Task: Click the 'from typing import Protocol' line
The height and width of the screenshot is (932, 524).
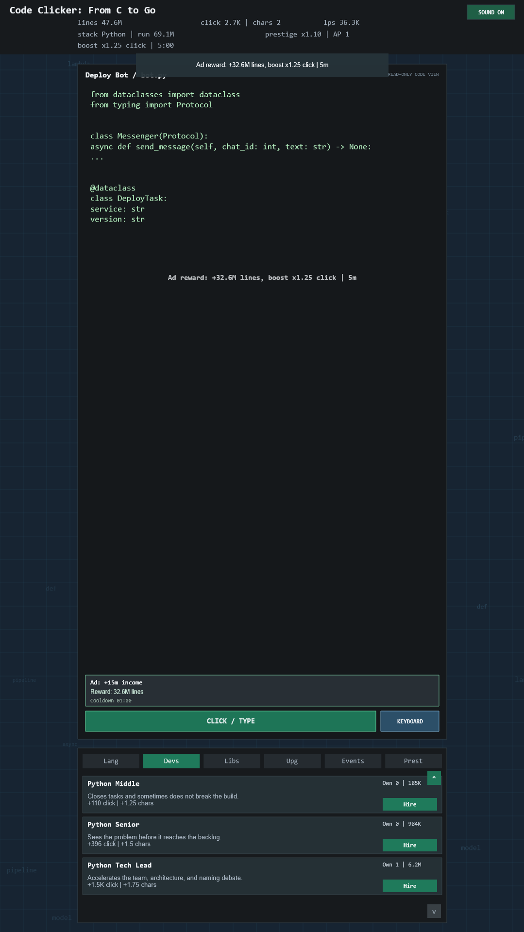Action: [152, 105]
